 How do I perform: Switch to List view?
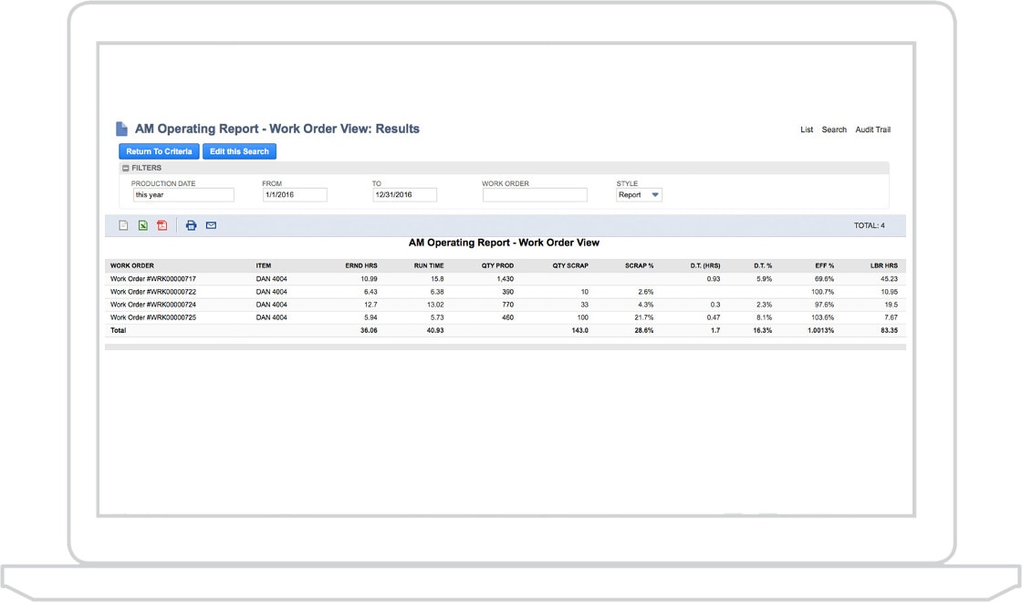coord(806,129)
